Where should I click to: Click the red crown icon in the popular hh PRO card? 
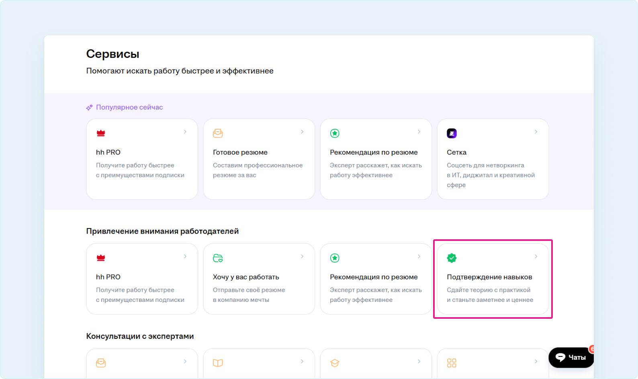click(x=101, y=133)
